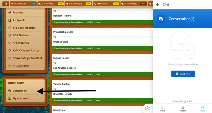Click basketball icon under Houston Rockets
The width and height of the screenshot is (212, 113).
pyautogui.click(x=55, y=22)
